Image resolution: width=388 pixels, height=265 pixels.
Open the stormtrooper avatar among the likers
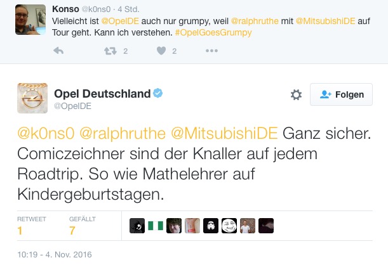coord(211,226)
